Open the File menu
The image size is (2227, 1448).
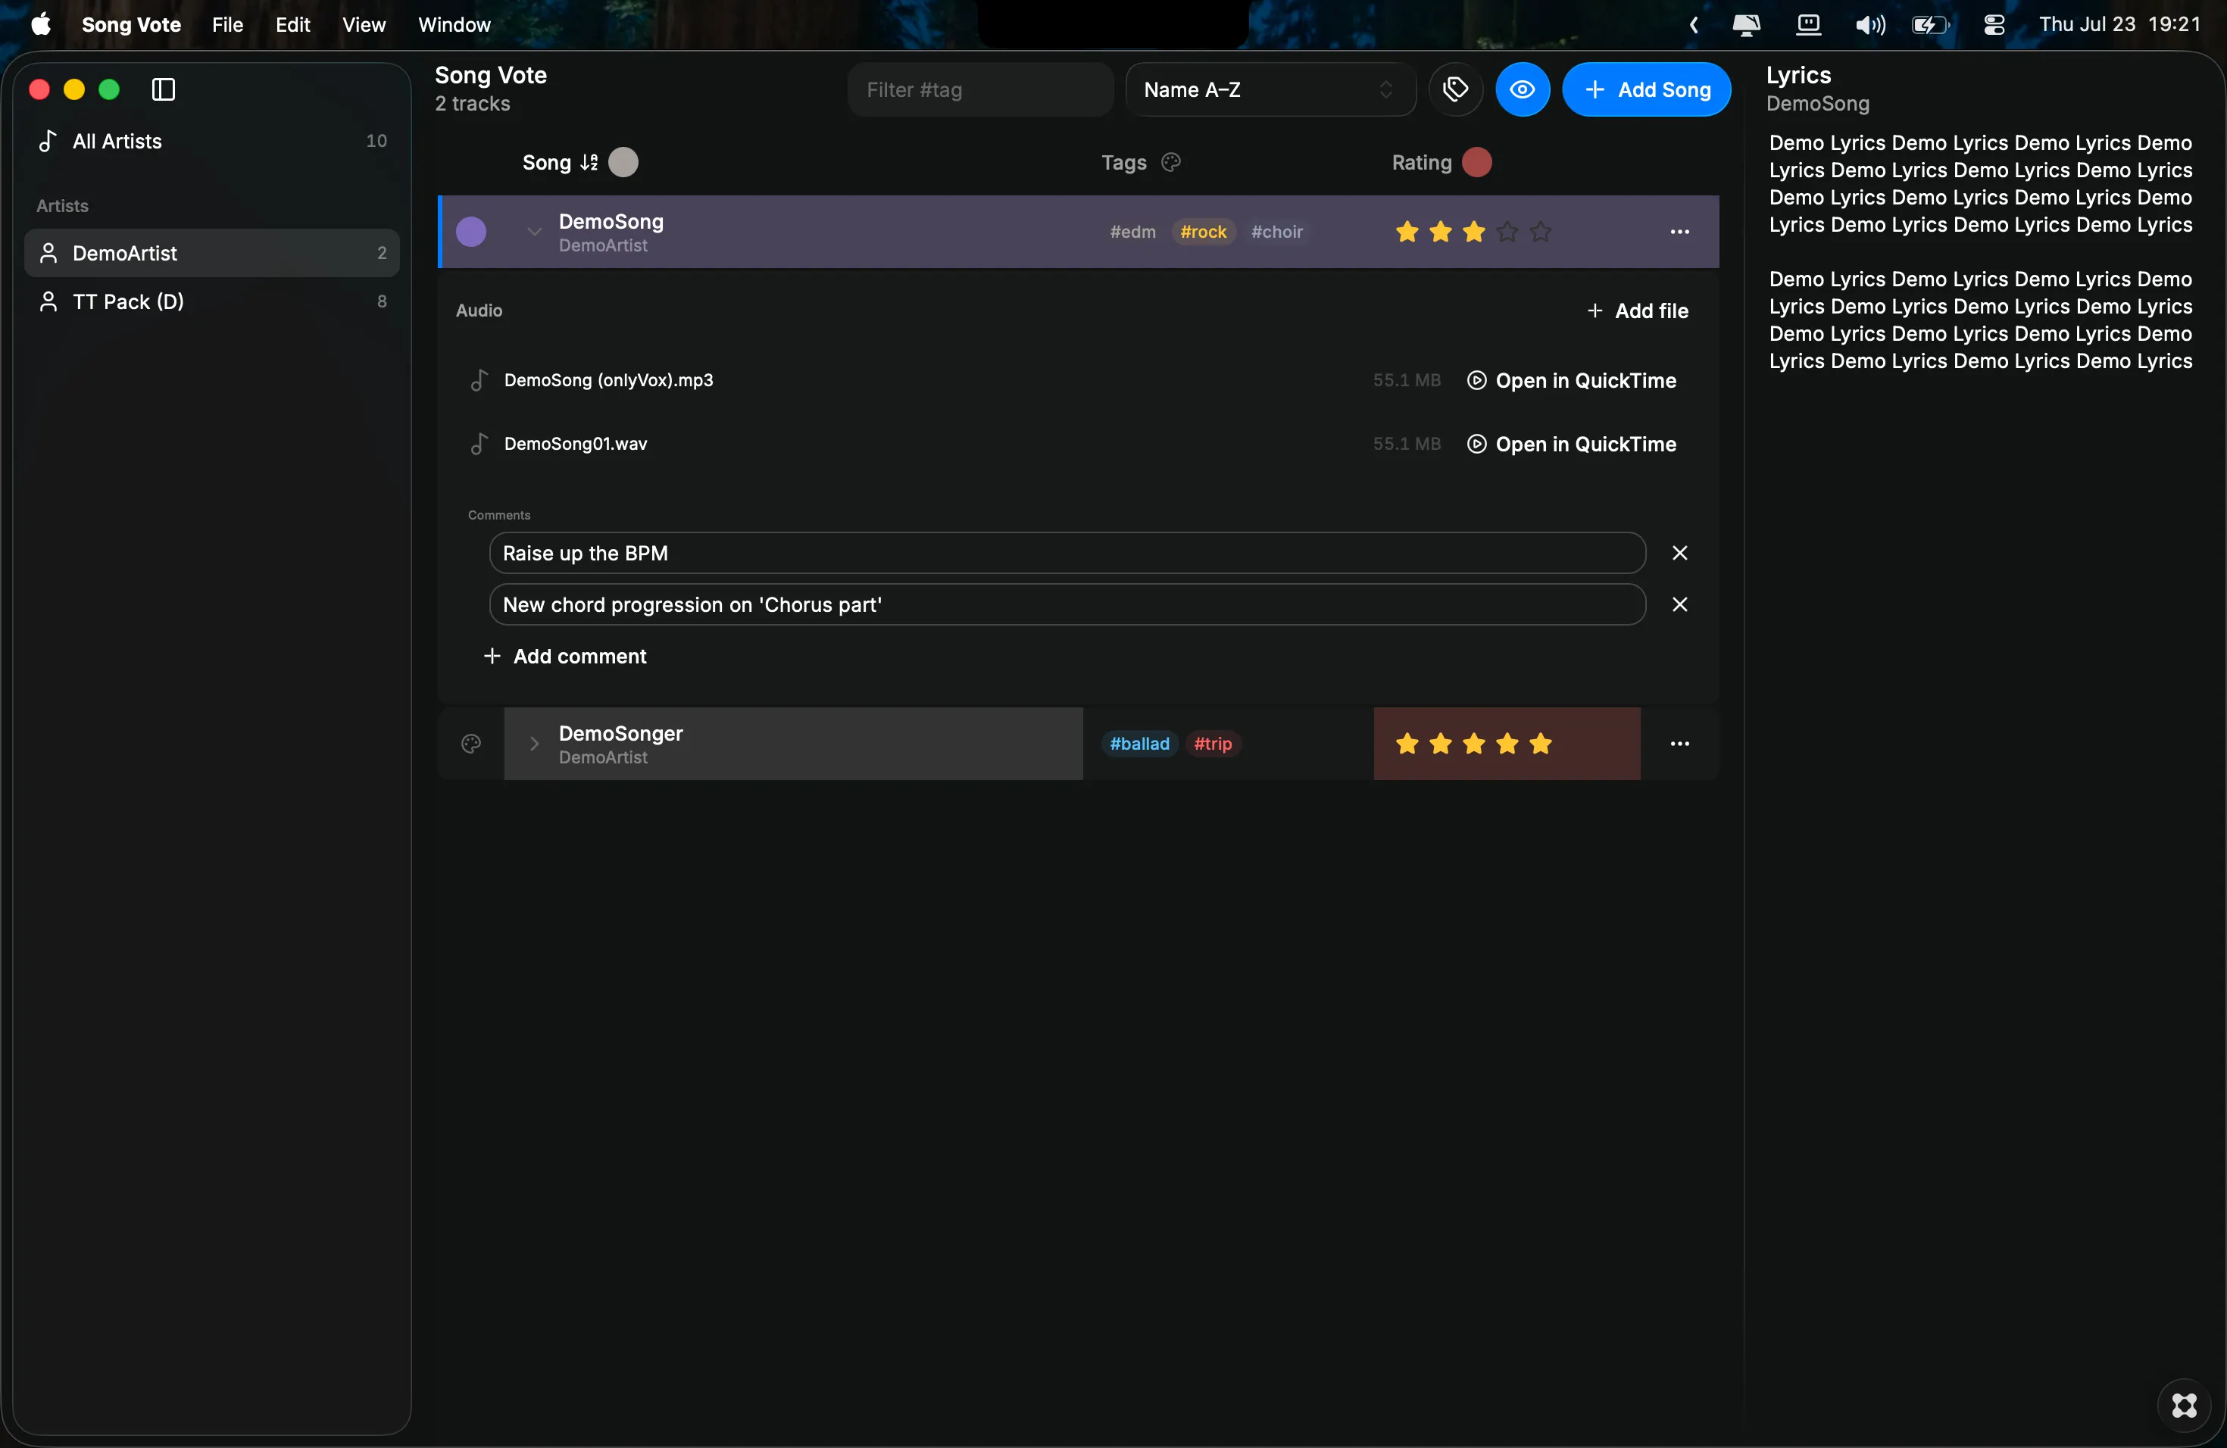227,24
